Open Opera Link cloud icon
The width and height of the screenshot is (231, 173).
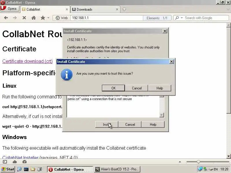pos(15,162)
